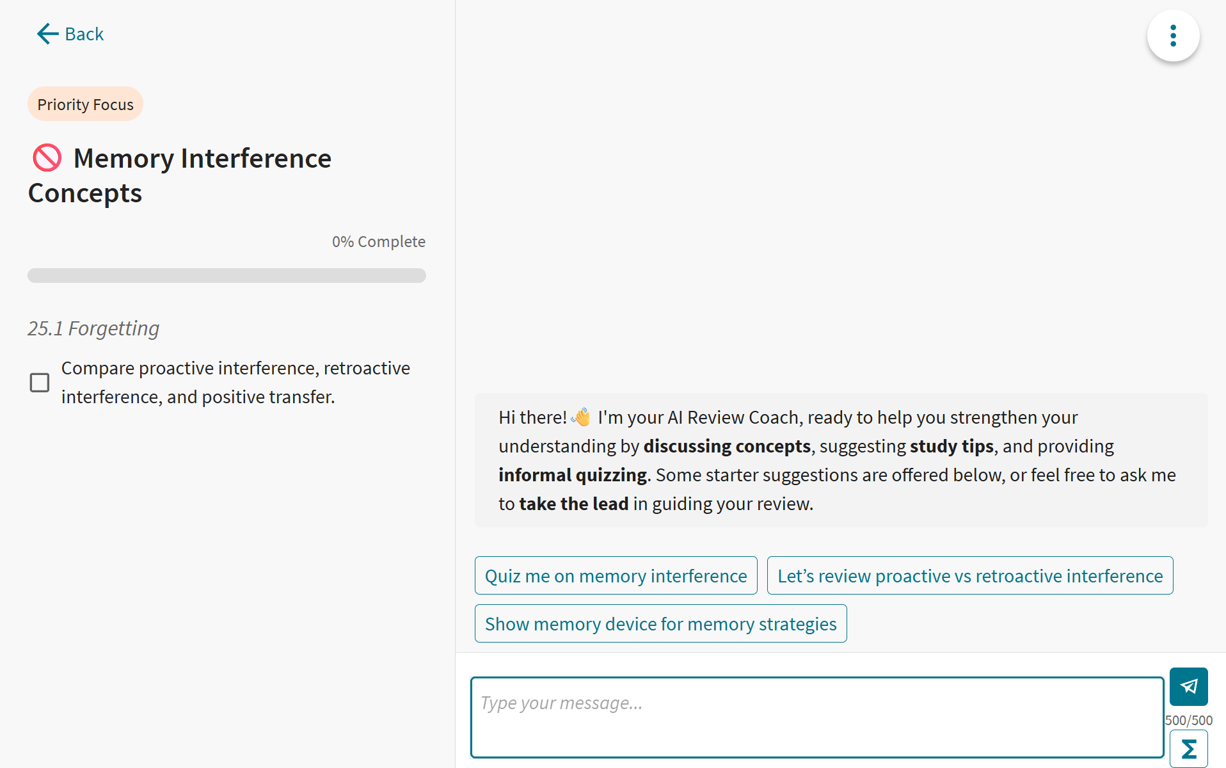
Task: Click the '25.1 Forgetting' section heading
Action: pos(93,328)
